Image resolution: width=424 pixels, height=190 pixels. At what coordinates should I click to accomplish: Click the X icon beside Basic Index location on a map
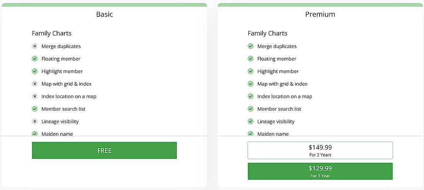coord(34,97)
